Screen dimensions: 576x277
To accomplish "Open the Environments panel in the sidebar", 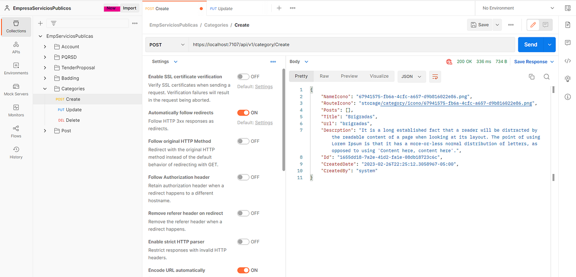I will coord(16,68).
